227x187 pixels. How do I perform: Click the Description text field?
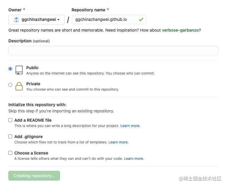[x=113, y=50]
